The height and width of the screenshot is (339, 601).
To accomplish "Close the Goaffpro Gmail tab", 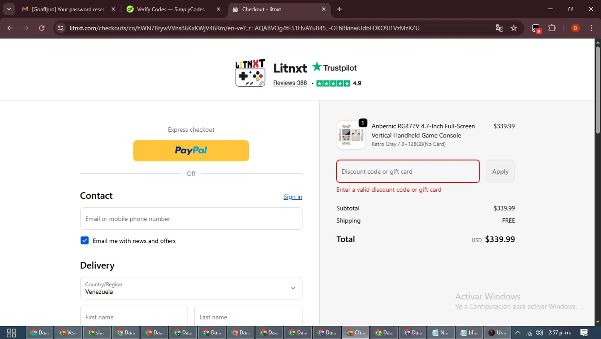I will click(x=113, y=9).
